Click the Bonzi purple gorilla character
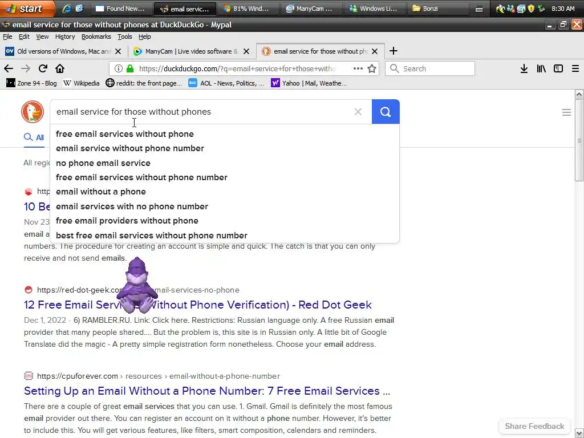This screenshot has height=438, width=584. pos(137,285)
